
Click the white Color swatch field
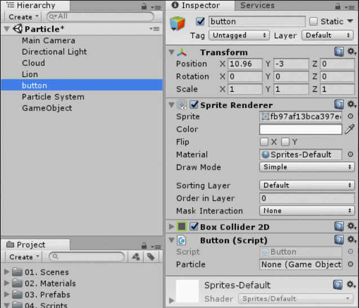pos(300,129)
